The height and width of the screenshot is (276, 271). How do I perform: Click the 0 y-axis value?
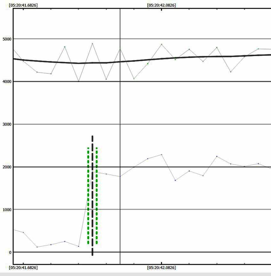(10, 252)
